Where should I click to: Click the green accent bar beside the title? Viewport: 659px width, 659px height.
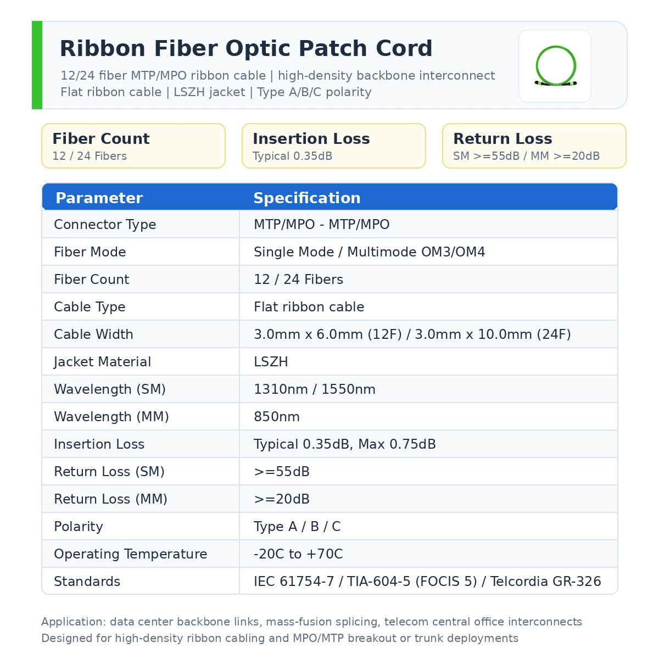point(37,65)
